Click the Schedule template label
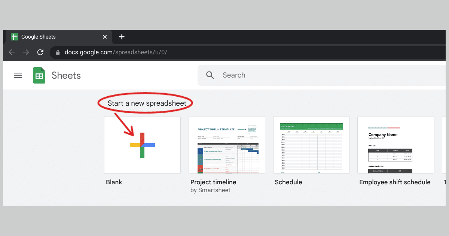 tap(288, 182)
